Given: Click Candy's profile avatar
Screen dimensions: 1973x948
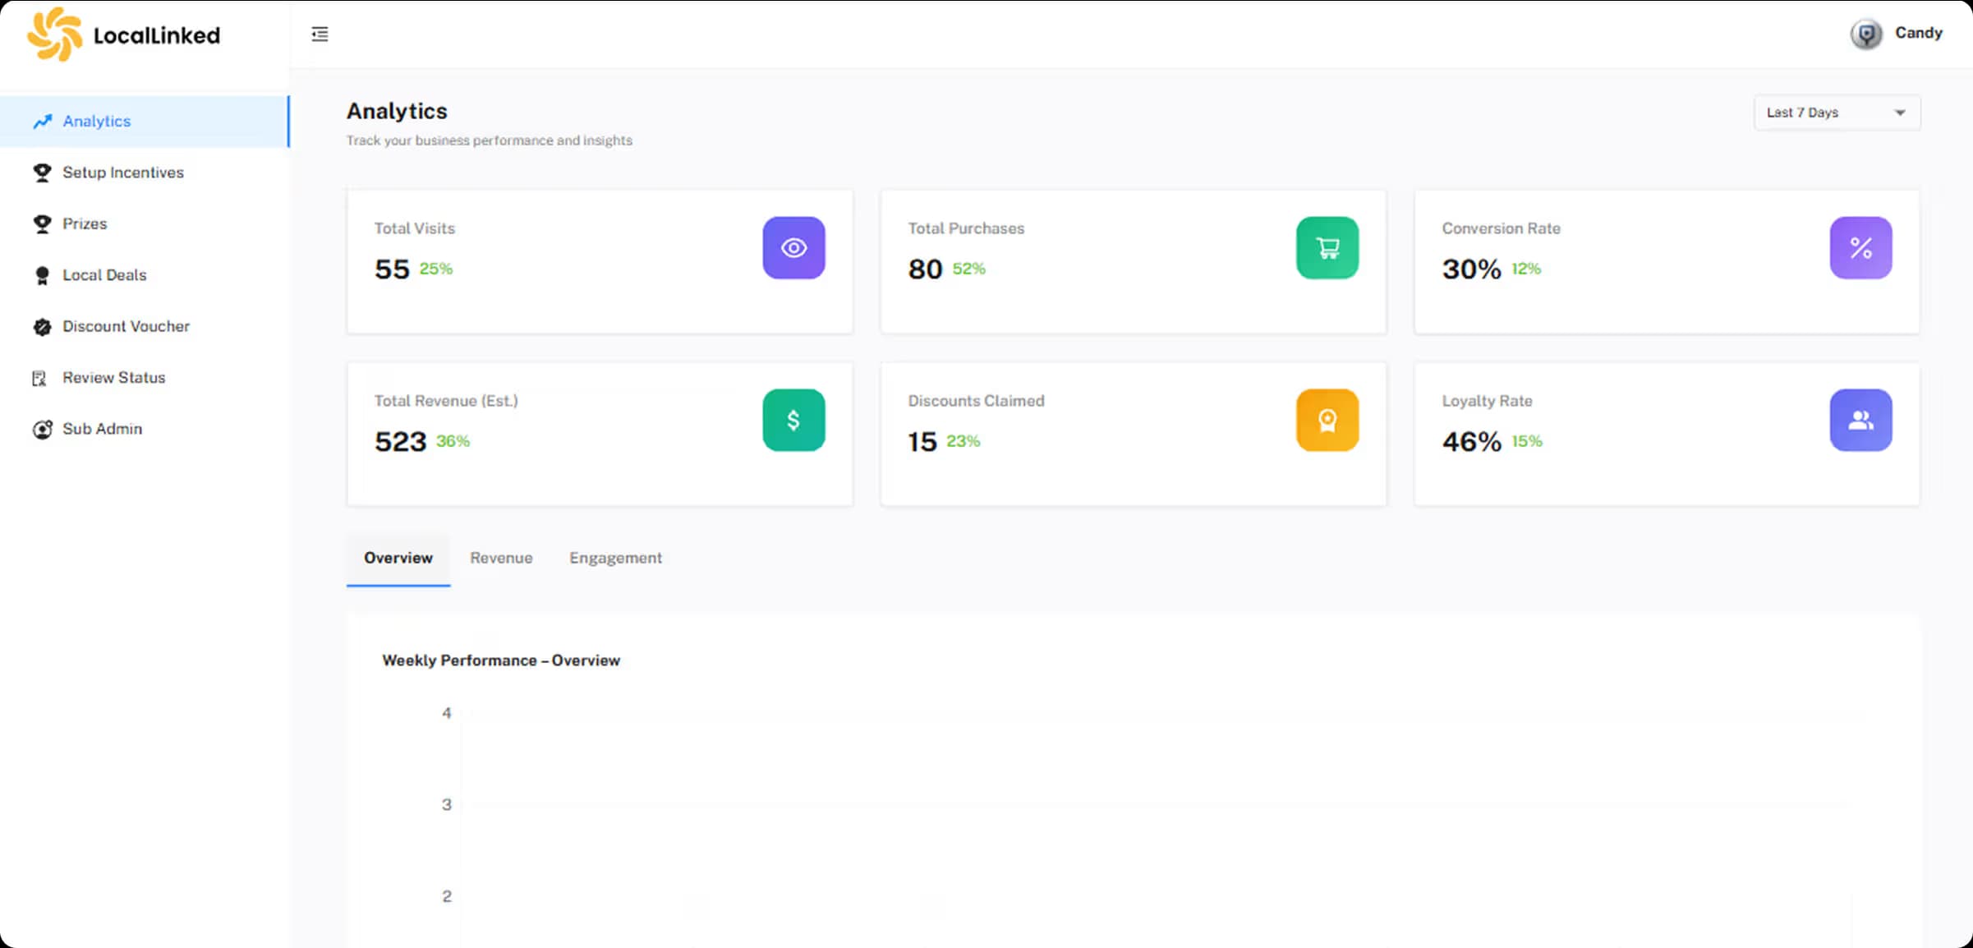Looking at the screenshot, I should 1866,34.
